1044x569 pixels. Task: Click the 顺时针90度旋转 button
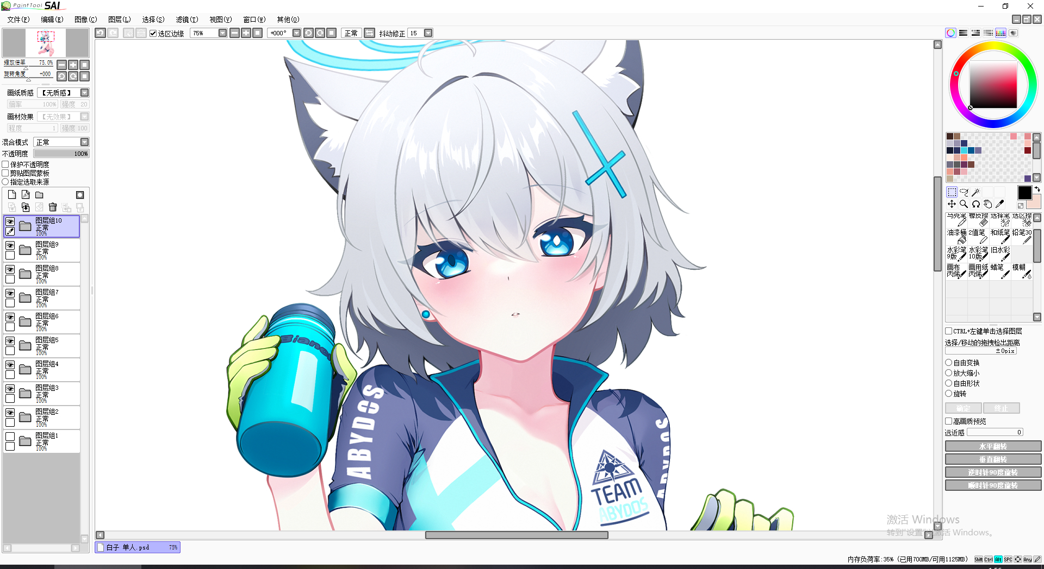click(993, 485)
